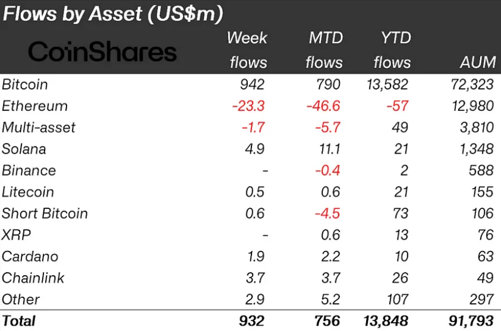The image size is (501, 331).
Task: Click Litecoin's YTD flows value 21
Action: click(x=401, y=192)
